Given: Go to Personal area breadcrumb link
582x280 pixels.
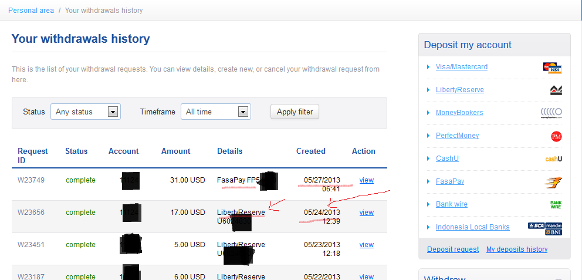Looking at the screenshot, I should tap(31, 11).
